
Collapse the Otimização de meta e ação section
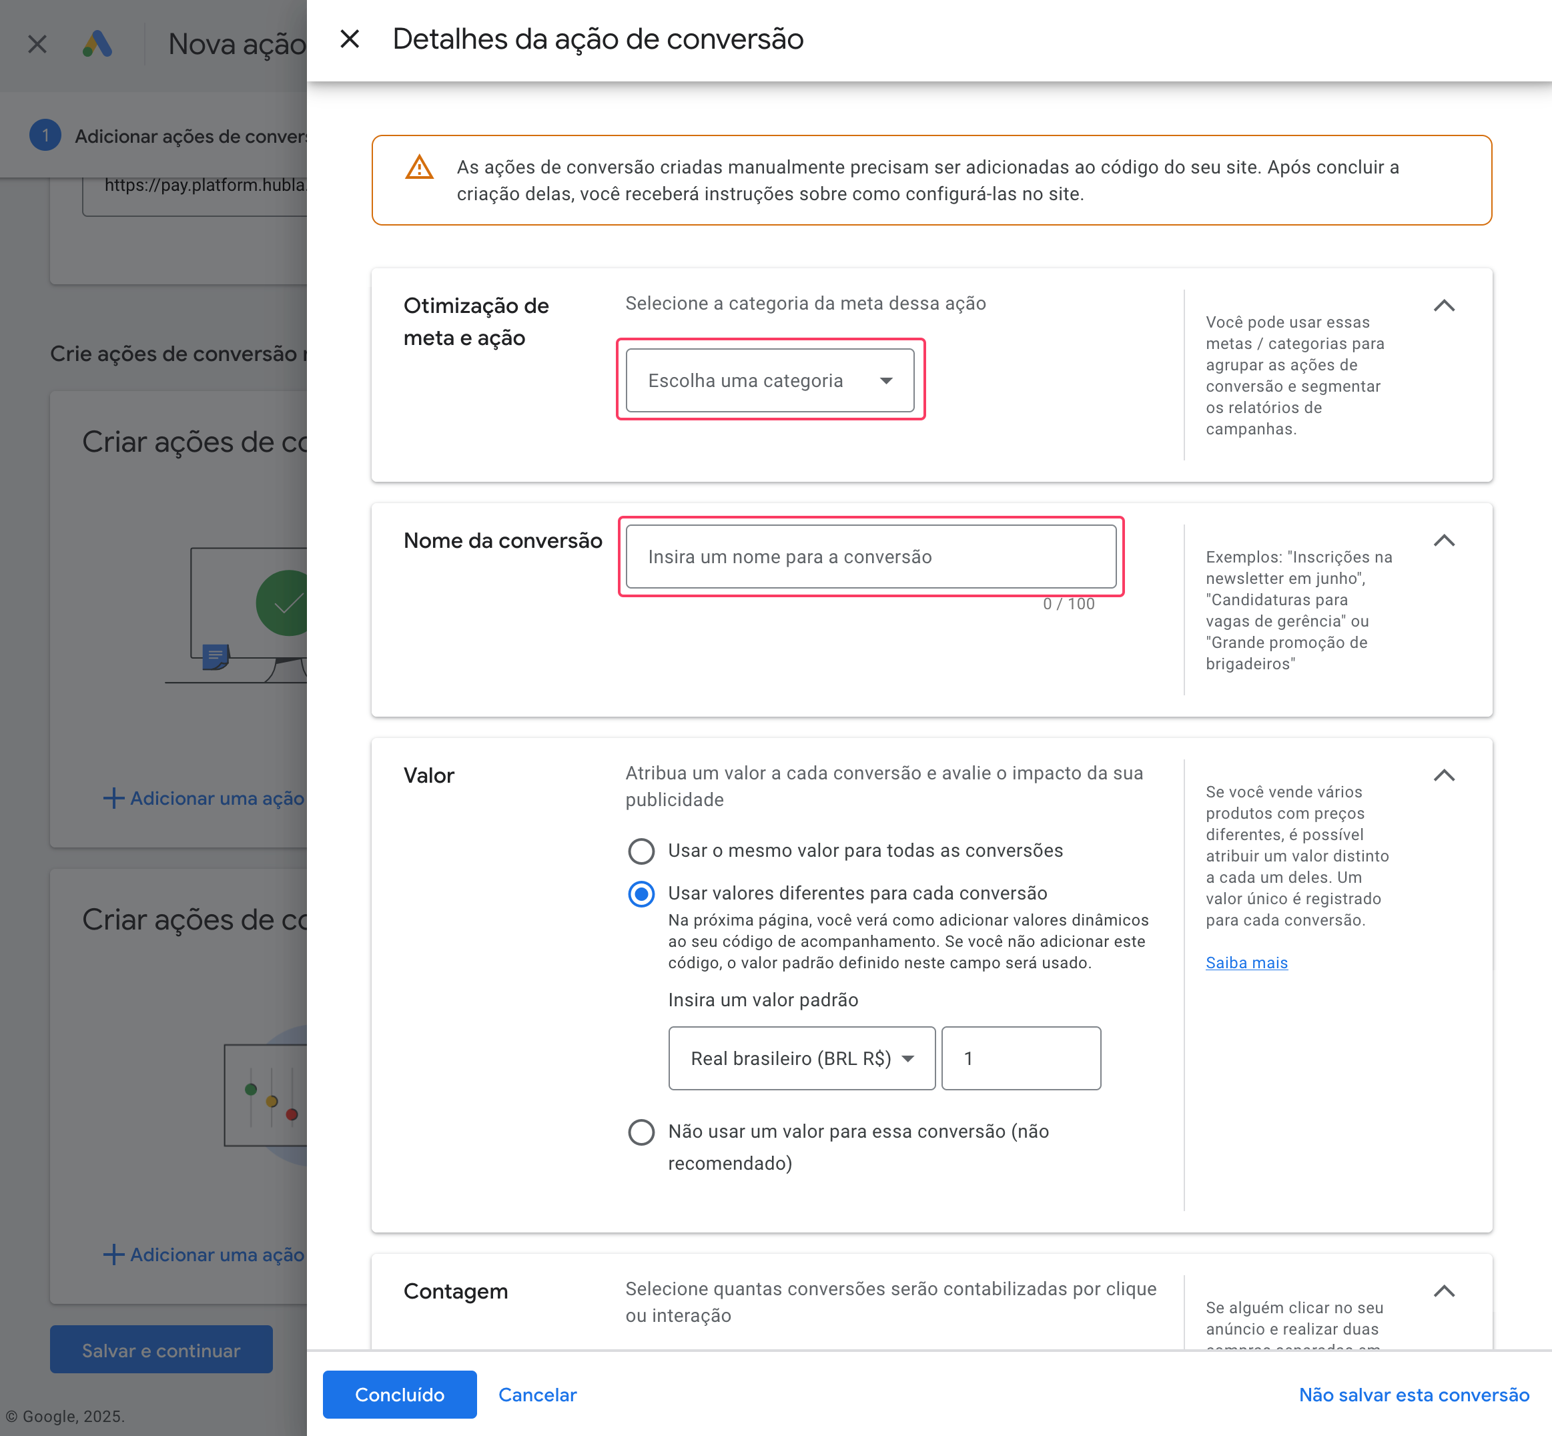(1443, 306)
